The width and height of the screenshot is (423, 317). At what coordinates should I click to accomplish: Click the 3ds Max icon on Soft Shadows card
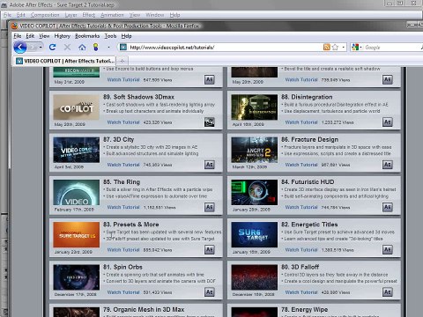[x=210, y=122]
